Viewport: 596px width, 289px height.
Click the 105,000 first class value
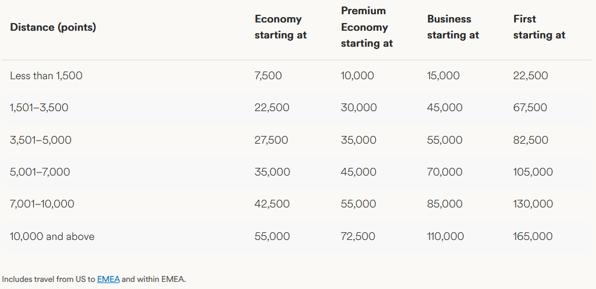click(533, 172)
